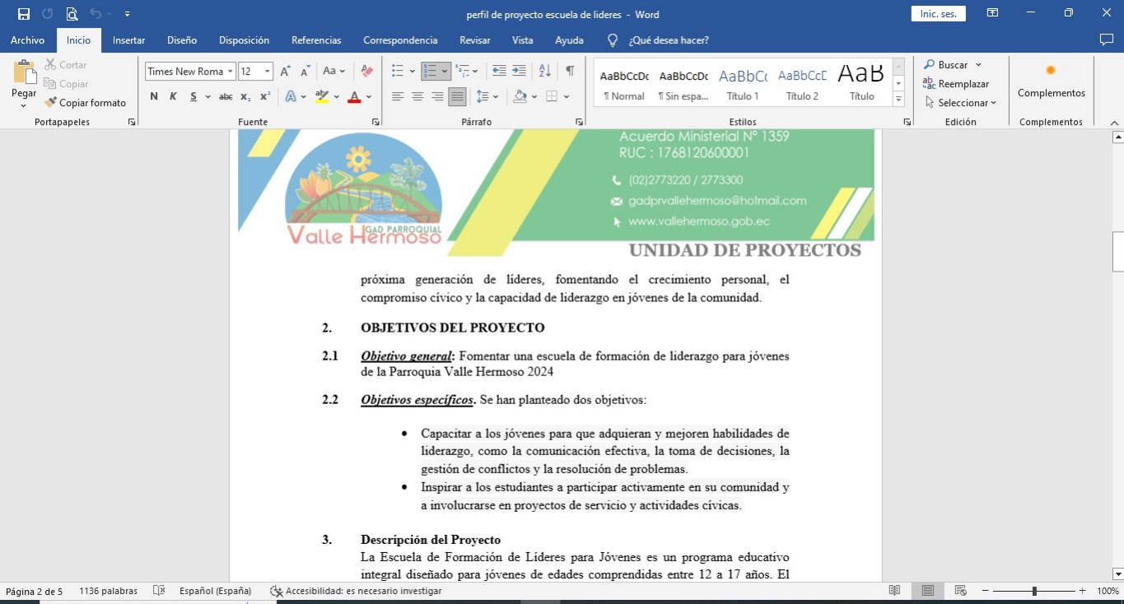
Task: Click the Save icon in the title bar
Action: [24, 14]
